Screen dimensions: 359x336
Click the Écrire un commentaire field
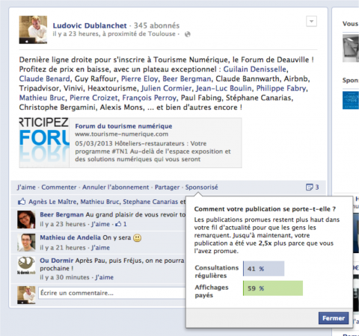click(x=112, y=293)
